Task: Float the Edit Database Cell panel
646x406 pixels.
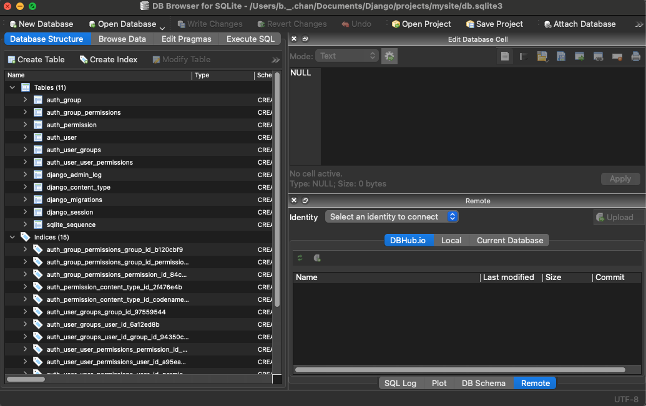Action: coord(305,39)
